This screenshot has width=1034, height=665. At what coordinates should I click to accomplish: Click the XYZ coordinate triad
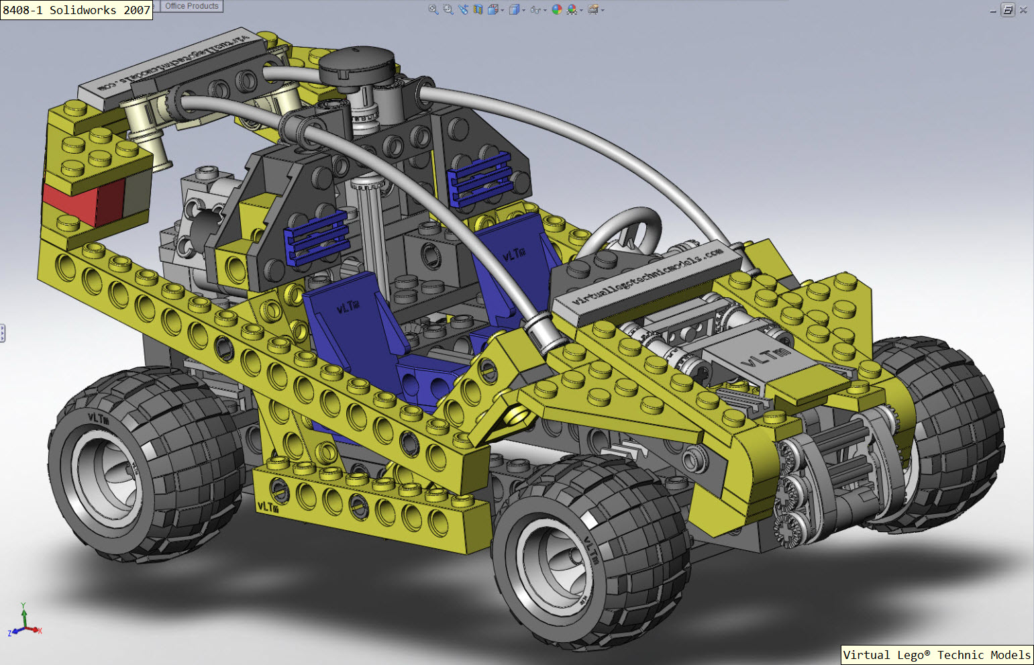pos(25,620)
